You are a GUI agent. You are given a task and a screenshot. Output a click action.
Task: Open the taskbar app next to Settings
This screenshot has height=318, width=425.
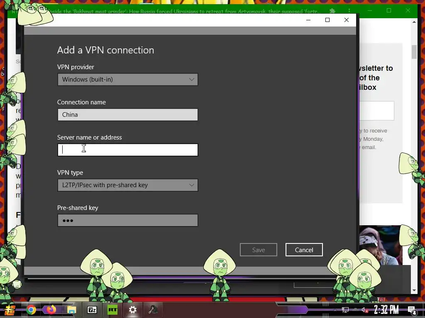pos(153,310)
